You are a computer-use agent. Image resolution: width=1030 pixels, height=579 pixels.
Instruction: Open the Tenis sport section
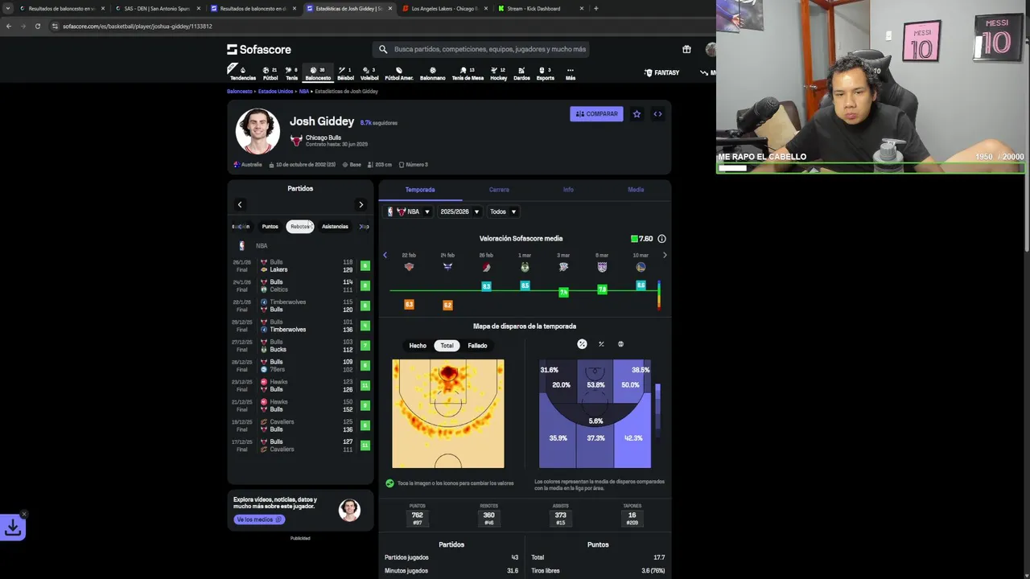pyautogui.click(x=291, y=73)
